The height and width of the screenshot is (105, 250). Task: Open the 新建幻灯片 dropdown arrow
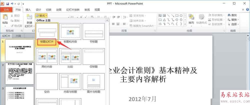(34, 26)
